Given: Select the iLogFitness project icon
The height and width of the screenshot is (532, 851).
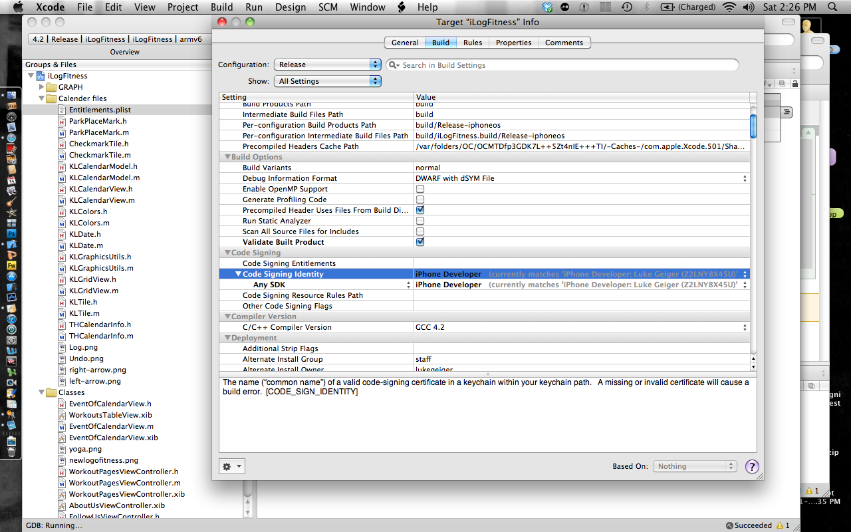Looking at the screenshot, I should (41, 76).
